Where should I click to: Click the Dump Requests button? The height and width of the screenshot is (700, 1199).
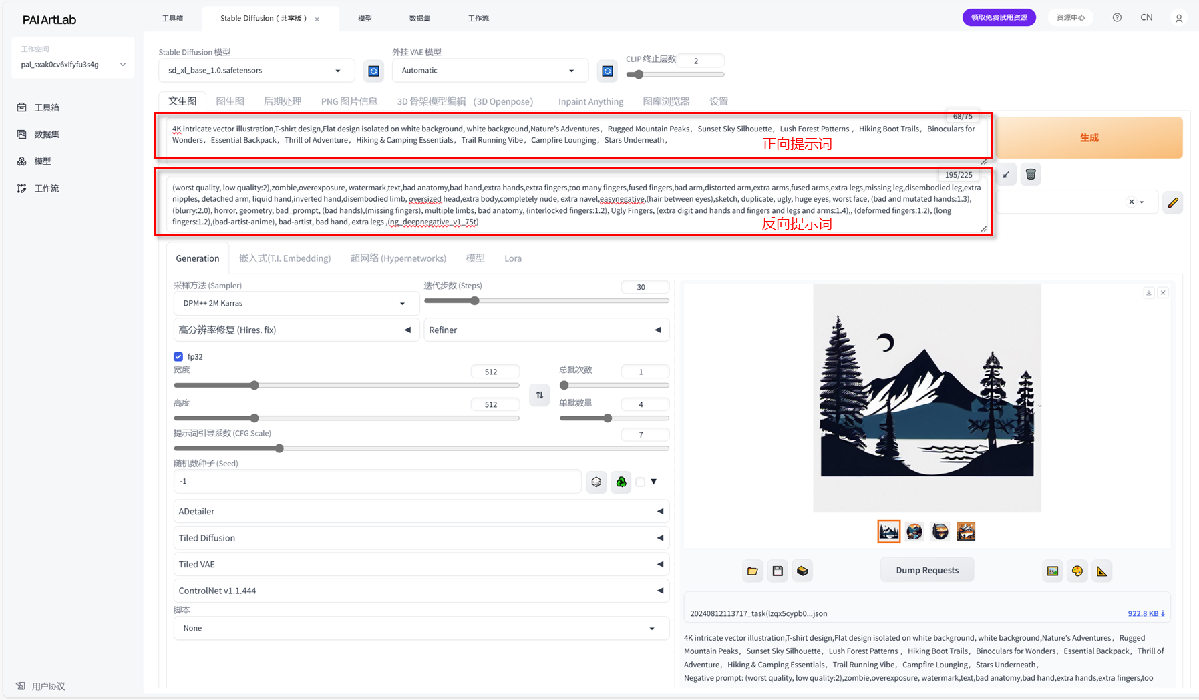(x=927, y=570)
